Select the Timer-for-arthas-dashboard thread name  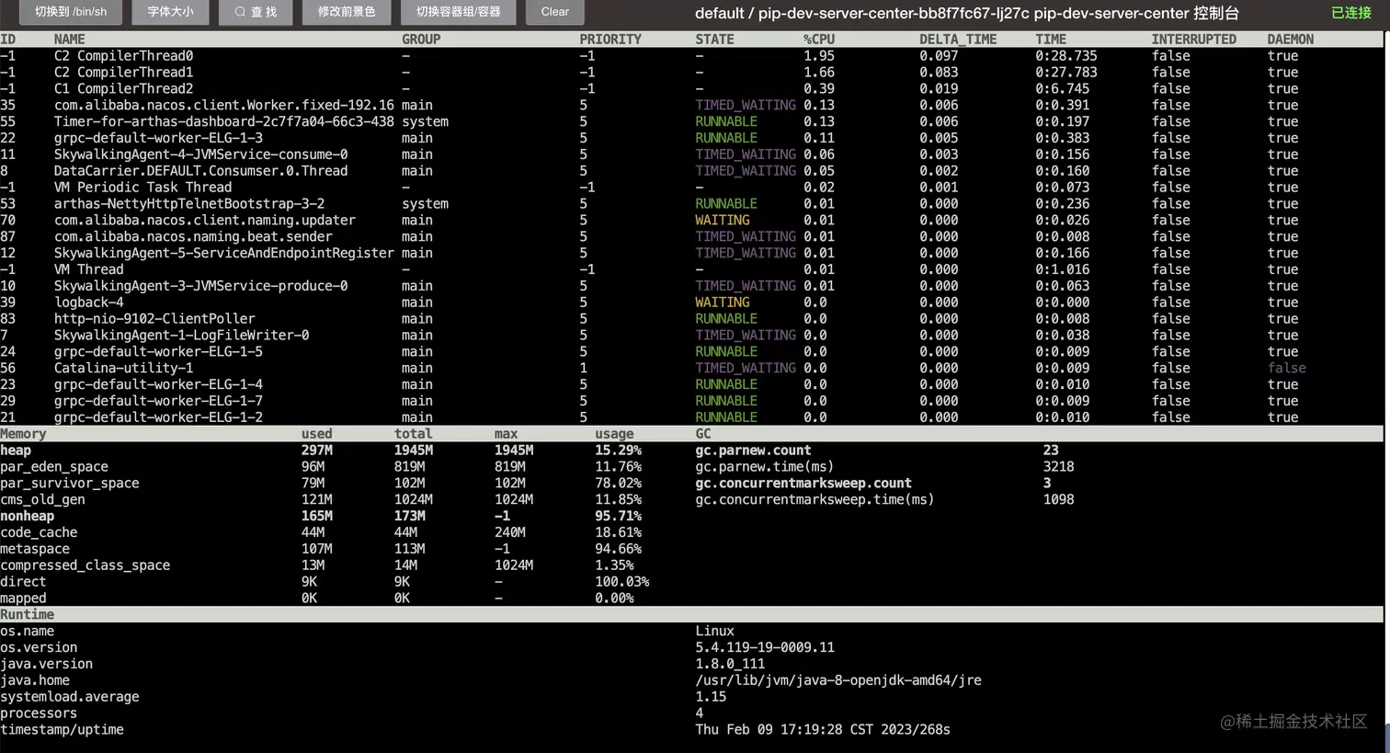pyautogui.click(x=223, y=122)
